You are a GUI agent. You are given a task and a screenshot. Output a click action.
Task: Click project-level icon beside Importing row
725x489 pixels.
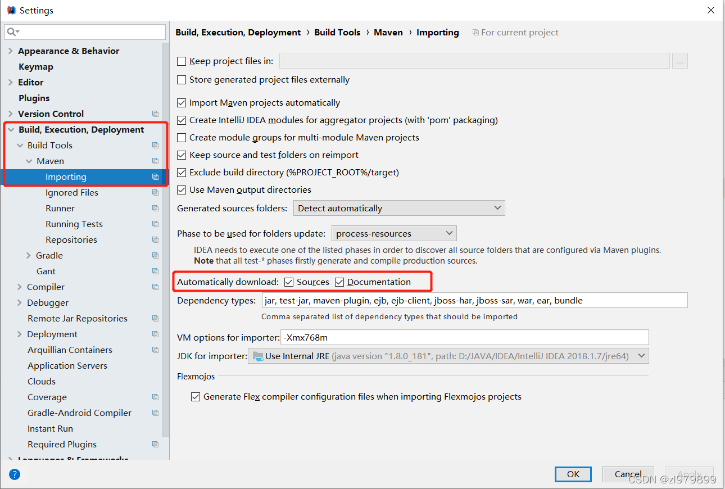(x=156, y=177)
